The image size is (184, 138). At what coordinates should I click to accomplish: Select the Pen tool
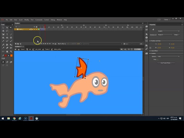(x=3, y=34)
